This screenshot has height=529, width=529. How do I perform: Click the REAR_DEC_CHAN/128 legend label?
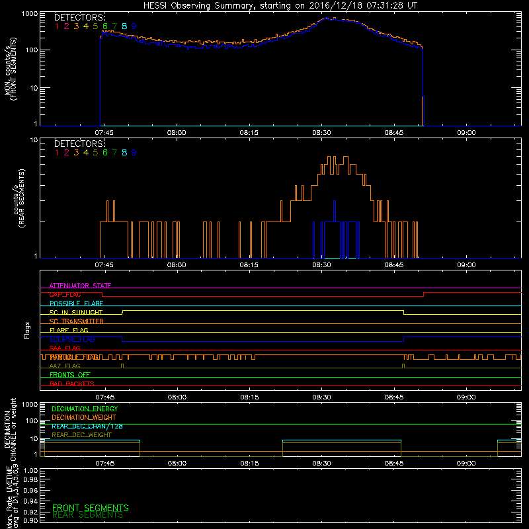[x=87, y=427]
